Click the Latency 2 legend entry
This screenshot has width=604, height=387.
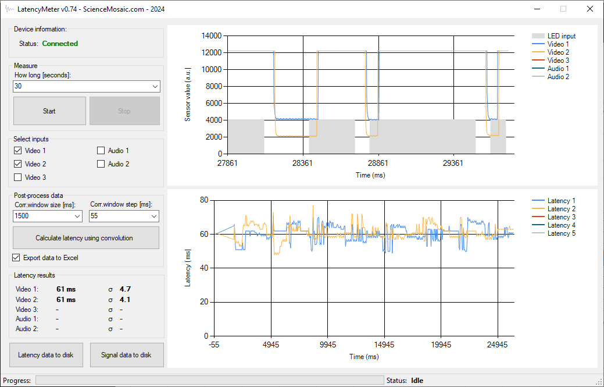pyautogui.click(x=559, y=209)
